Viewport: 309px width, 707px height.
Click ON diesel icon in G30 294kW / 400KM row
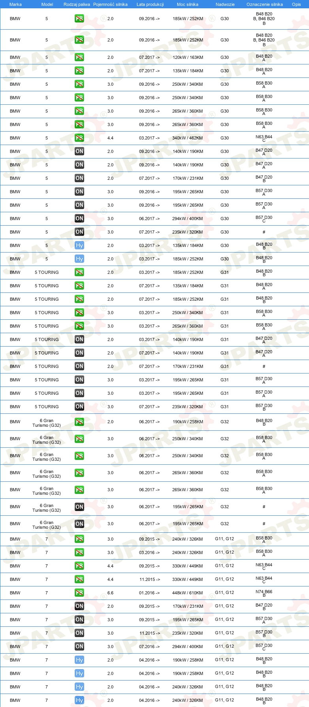tap(79, 219)
